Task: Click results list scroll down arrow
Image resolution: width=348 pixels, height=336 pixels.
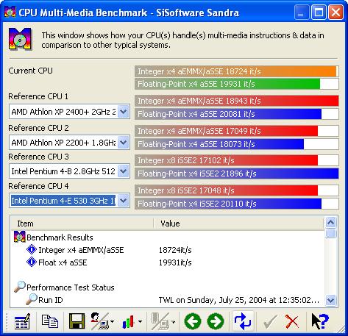Action: click(330, 300)
